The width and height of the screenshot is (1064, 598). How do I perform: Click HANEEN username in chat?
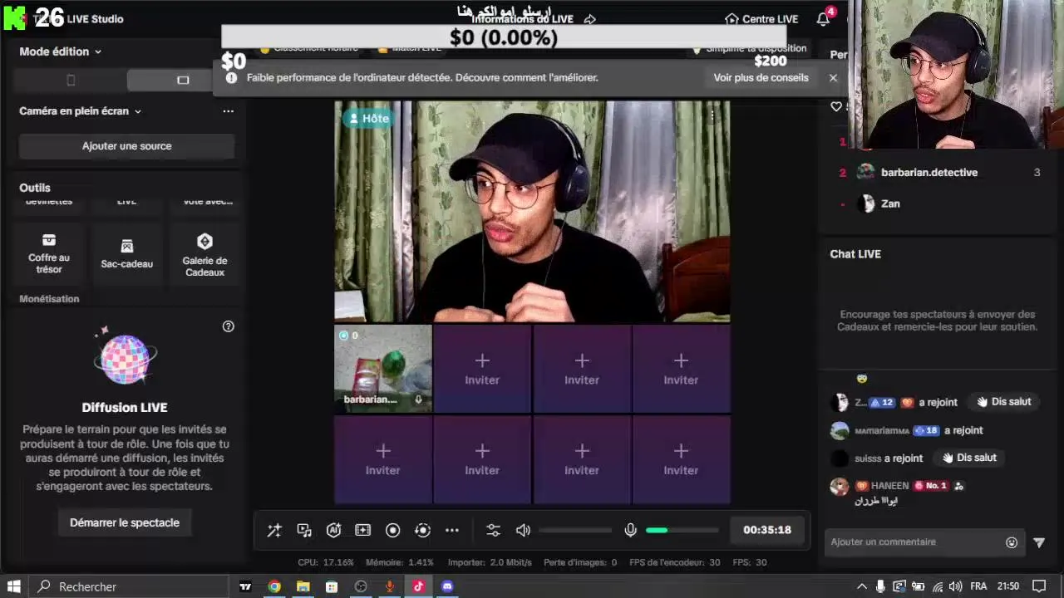(889, 486)
